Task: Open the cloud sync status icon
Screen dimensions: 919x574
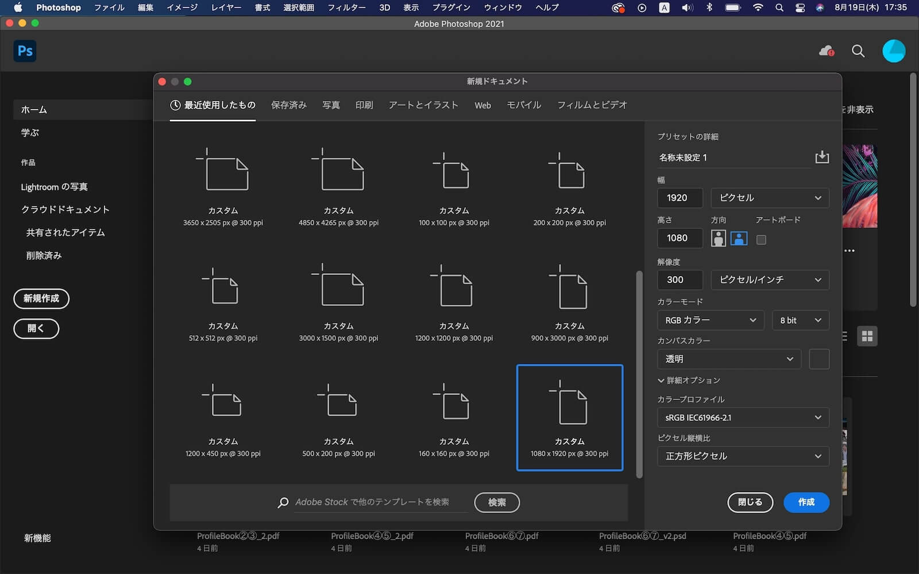Action: [826, 51]
